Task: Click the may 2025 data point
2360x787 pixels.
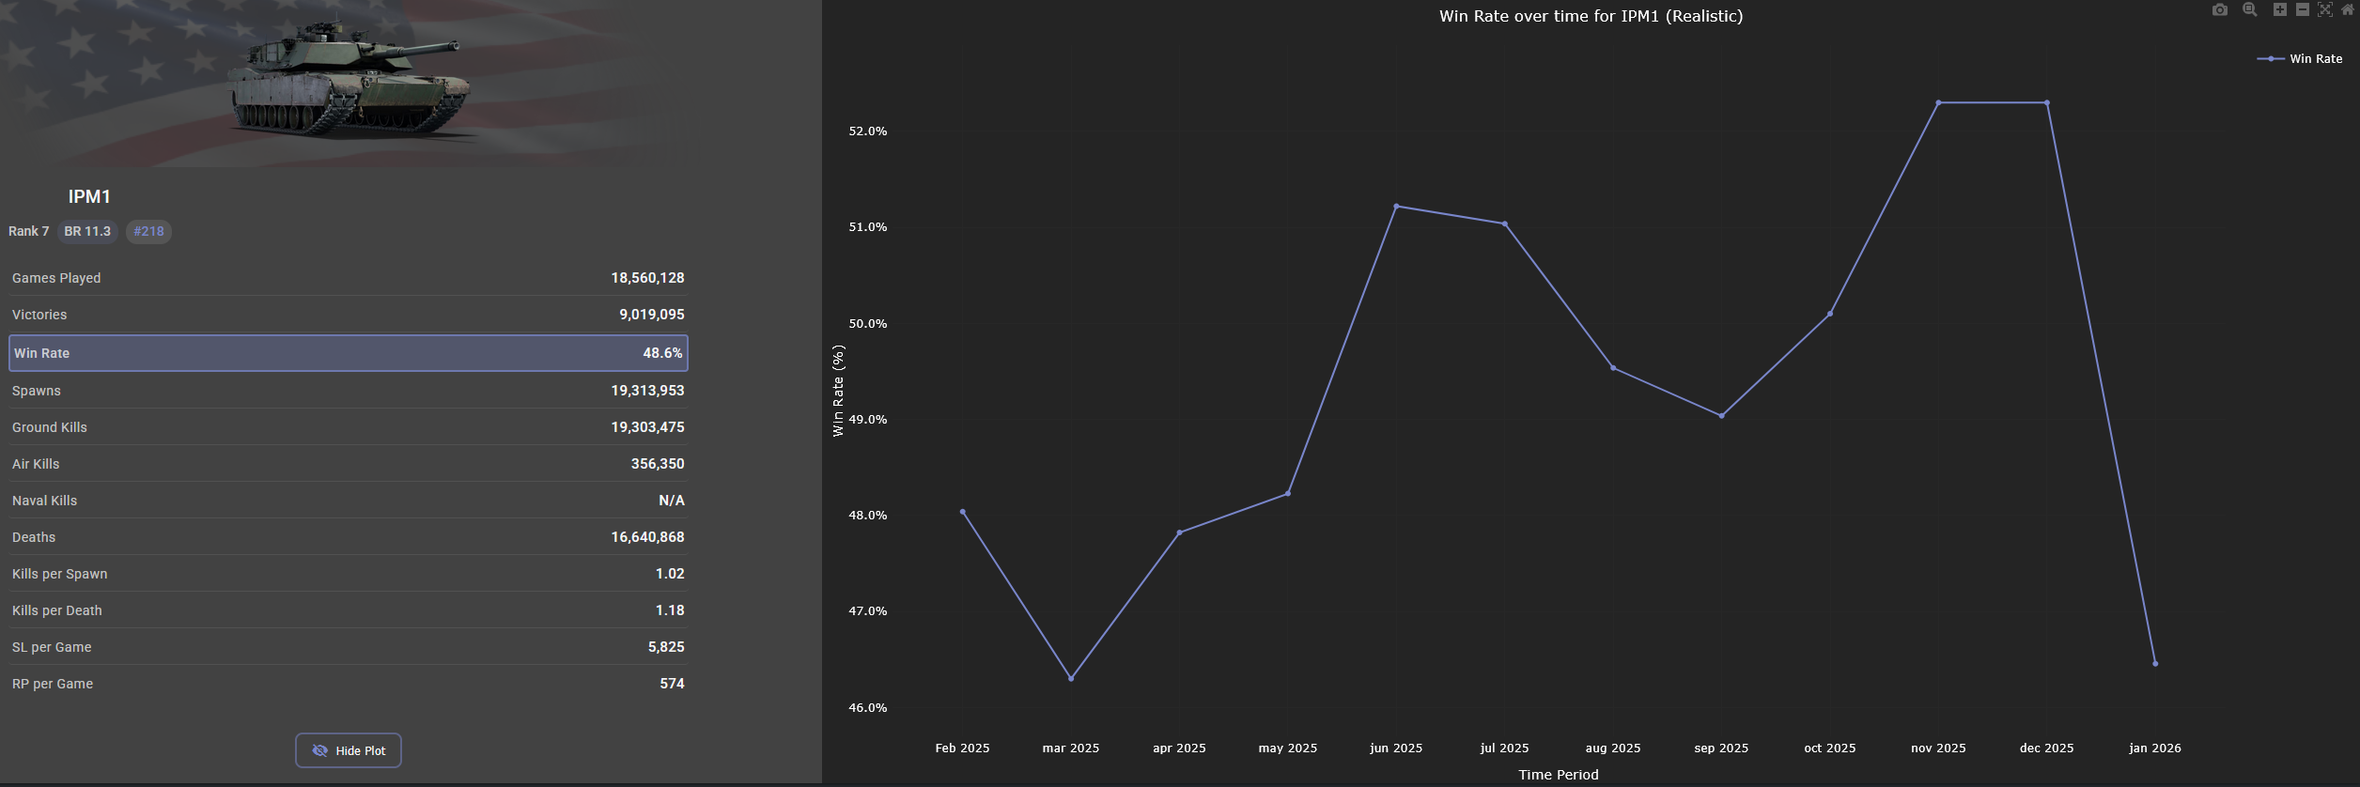Action: tap(1288, 493)
